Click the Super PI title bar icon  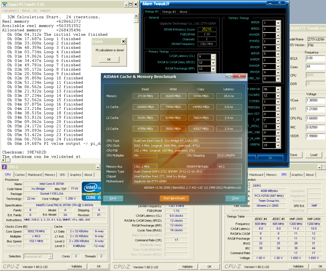click(4, 4)
